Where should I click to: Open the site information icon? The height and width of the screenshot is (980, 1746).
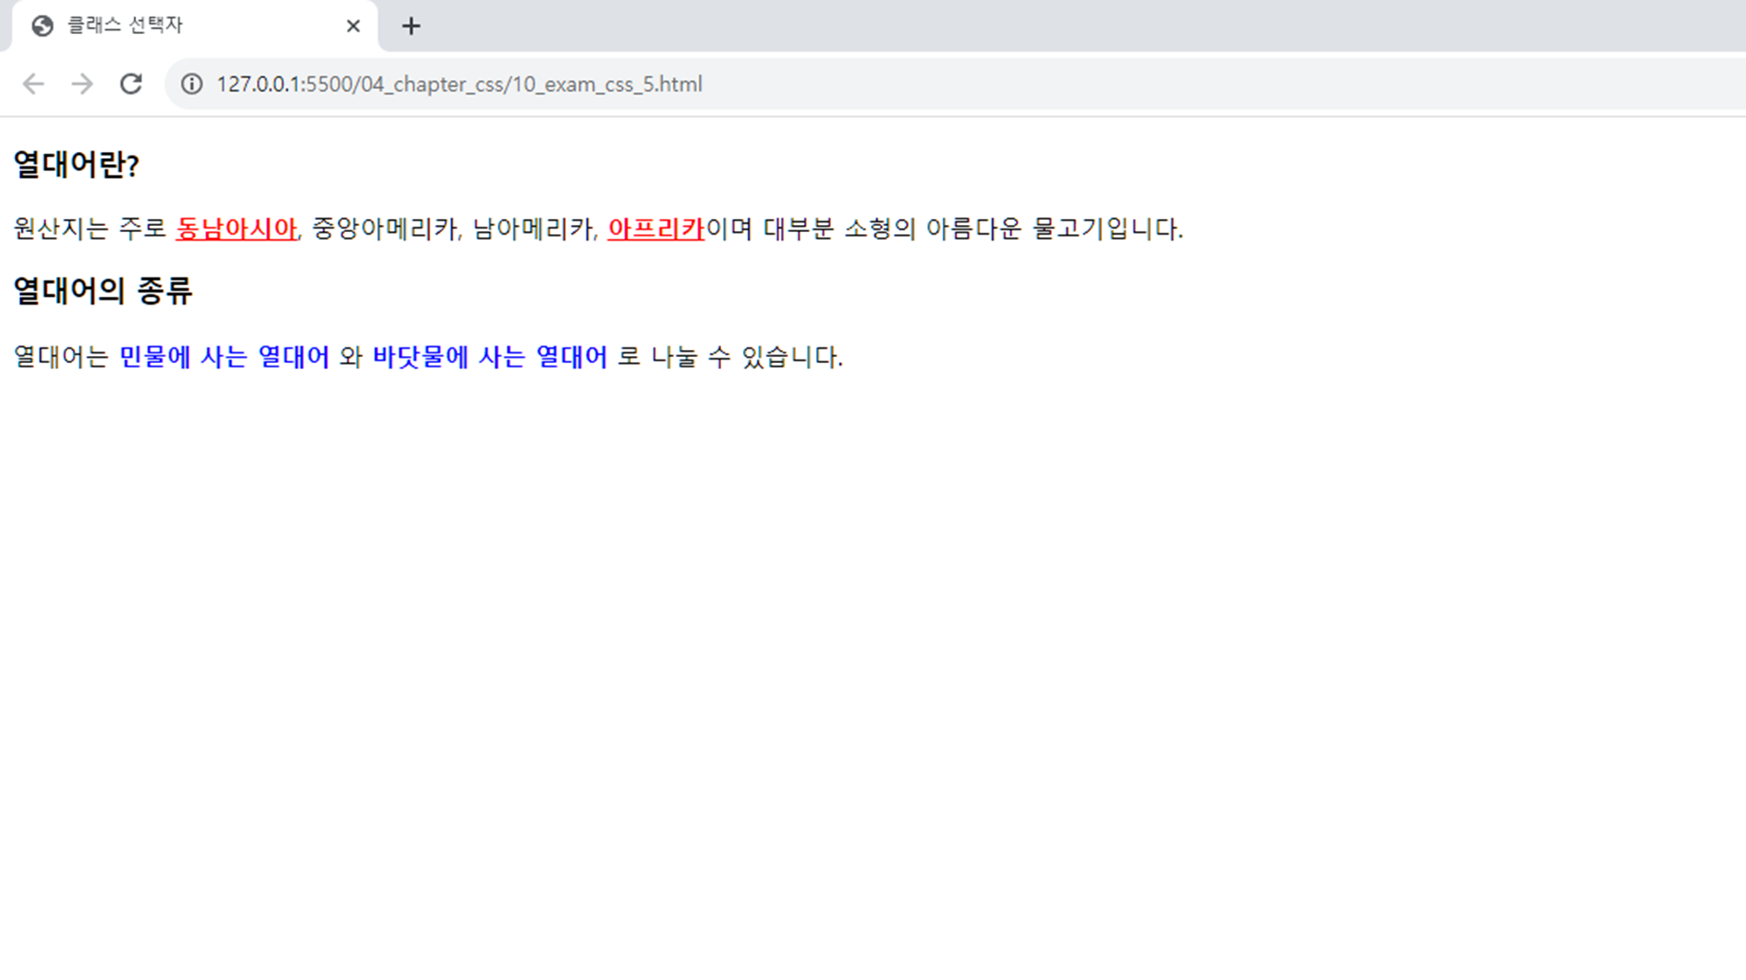[191, 84]
